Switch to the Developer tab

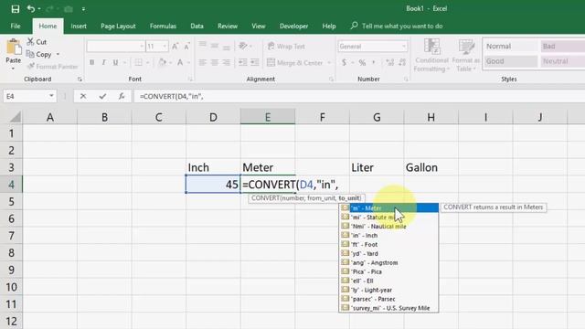click(293, 27)
